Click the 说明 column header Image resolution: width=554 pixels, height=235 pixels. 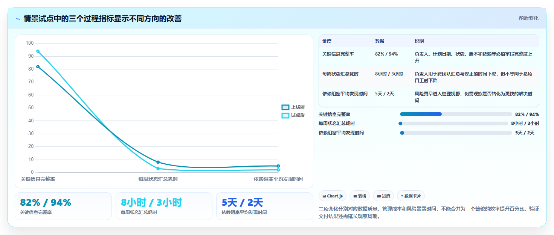click(419, 41)
